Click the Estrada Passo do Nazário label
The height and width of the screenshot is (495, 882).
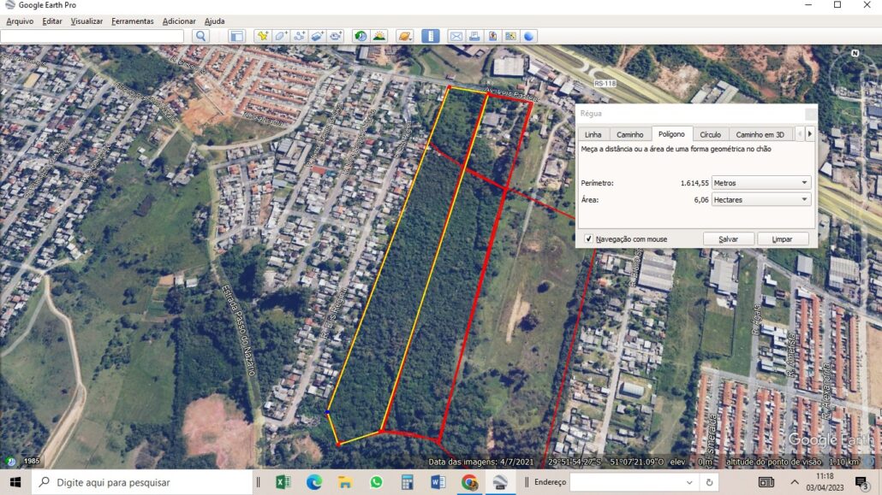click(x=239, y=330)
